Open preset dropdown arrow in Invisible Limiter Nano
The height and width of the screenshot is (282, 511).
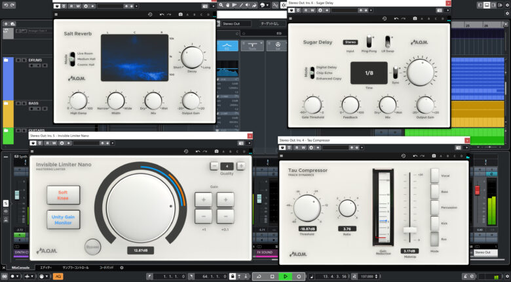tap(113, 143)
